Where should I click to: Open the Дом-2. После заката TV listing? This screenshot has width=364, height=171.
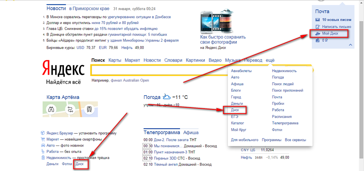coord(171,140)
